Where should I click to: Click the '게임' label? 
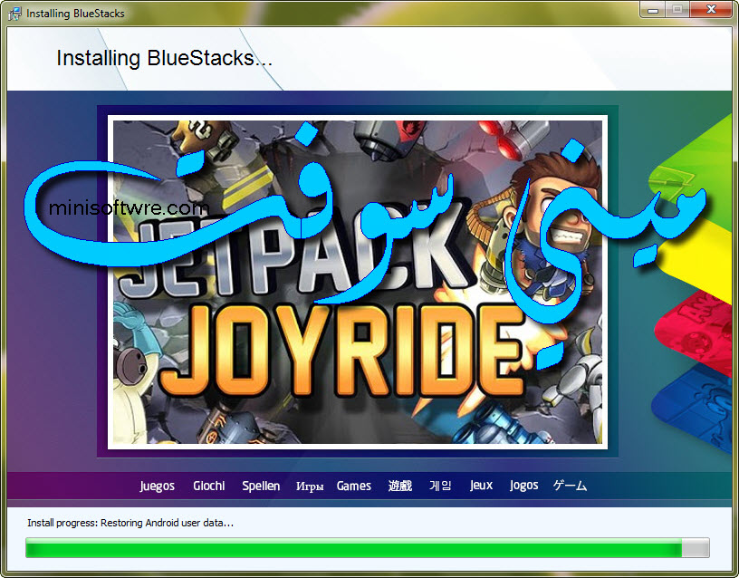click(440, 486)
